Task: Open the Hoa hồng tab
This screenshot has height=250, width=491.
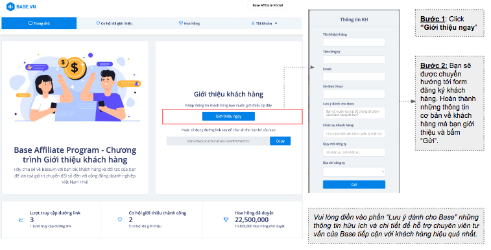Action: click(189, 23)
